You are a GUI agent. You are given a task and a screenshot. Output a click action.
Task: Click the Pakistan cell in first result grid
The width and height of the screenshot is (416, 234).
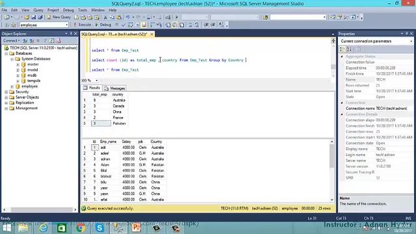119,123
